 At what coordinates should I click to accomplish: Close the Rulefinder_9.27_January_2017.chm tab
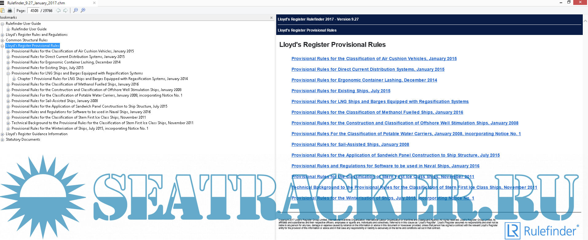click(x=94, y=3)
